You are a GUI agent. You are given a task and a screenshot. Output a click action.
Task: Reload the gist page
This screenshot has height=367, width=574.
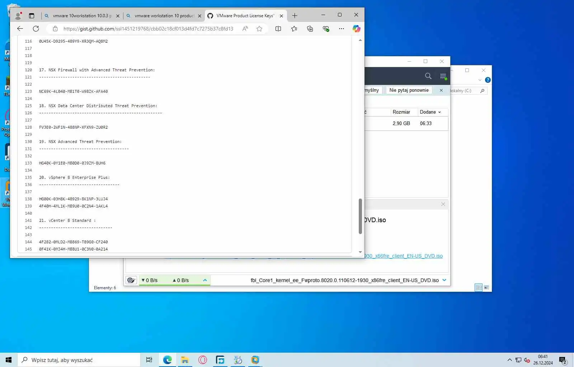coord(36,29)
